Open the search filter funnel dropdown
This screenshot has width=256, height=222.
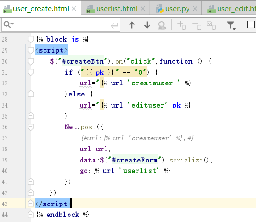coord(231,25)
